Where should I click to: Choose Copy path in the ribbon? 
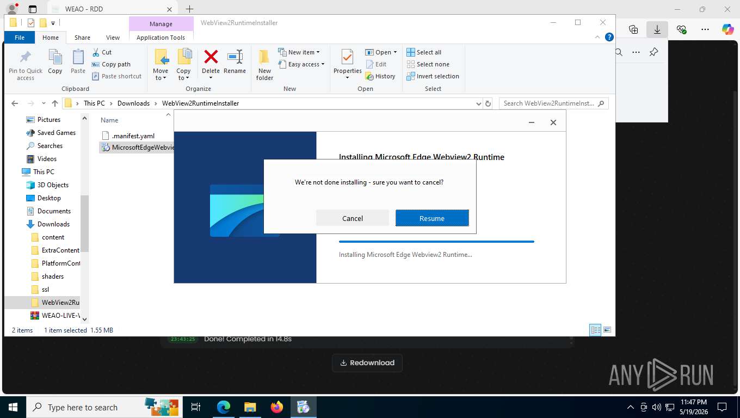pos(111,64)
